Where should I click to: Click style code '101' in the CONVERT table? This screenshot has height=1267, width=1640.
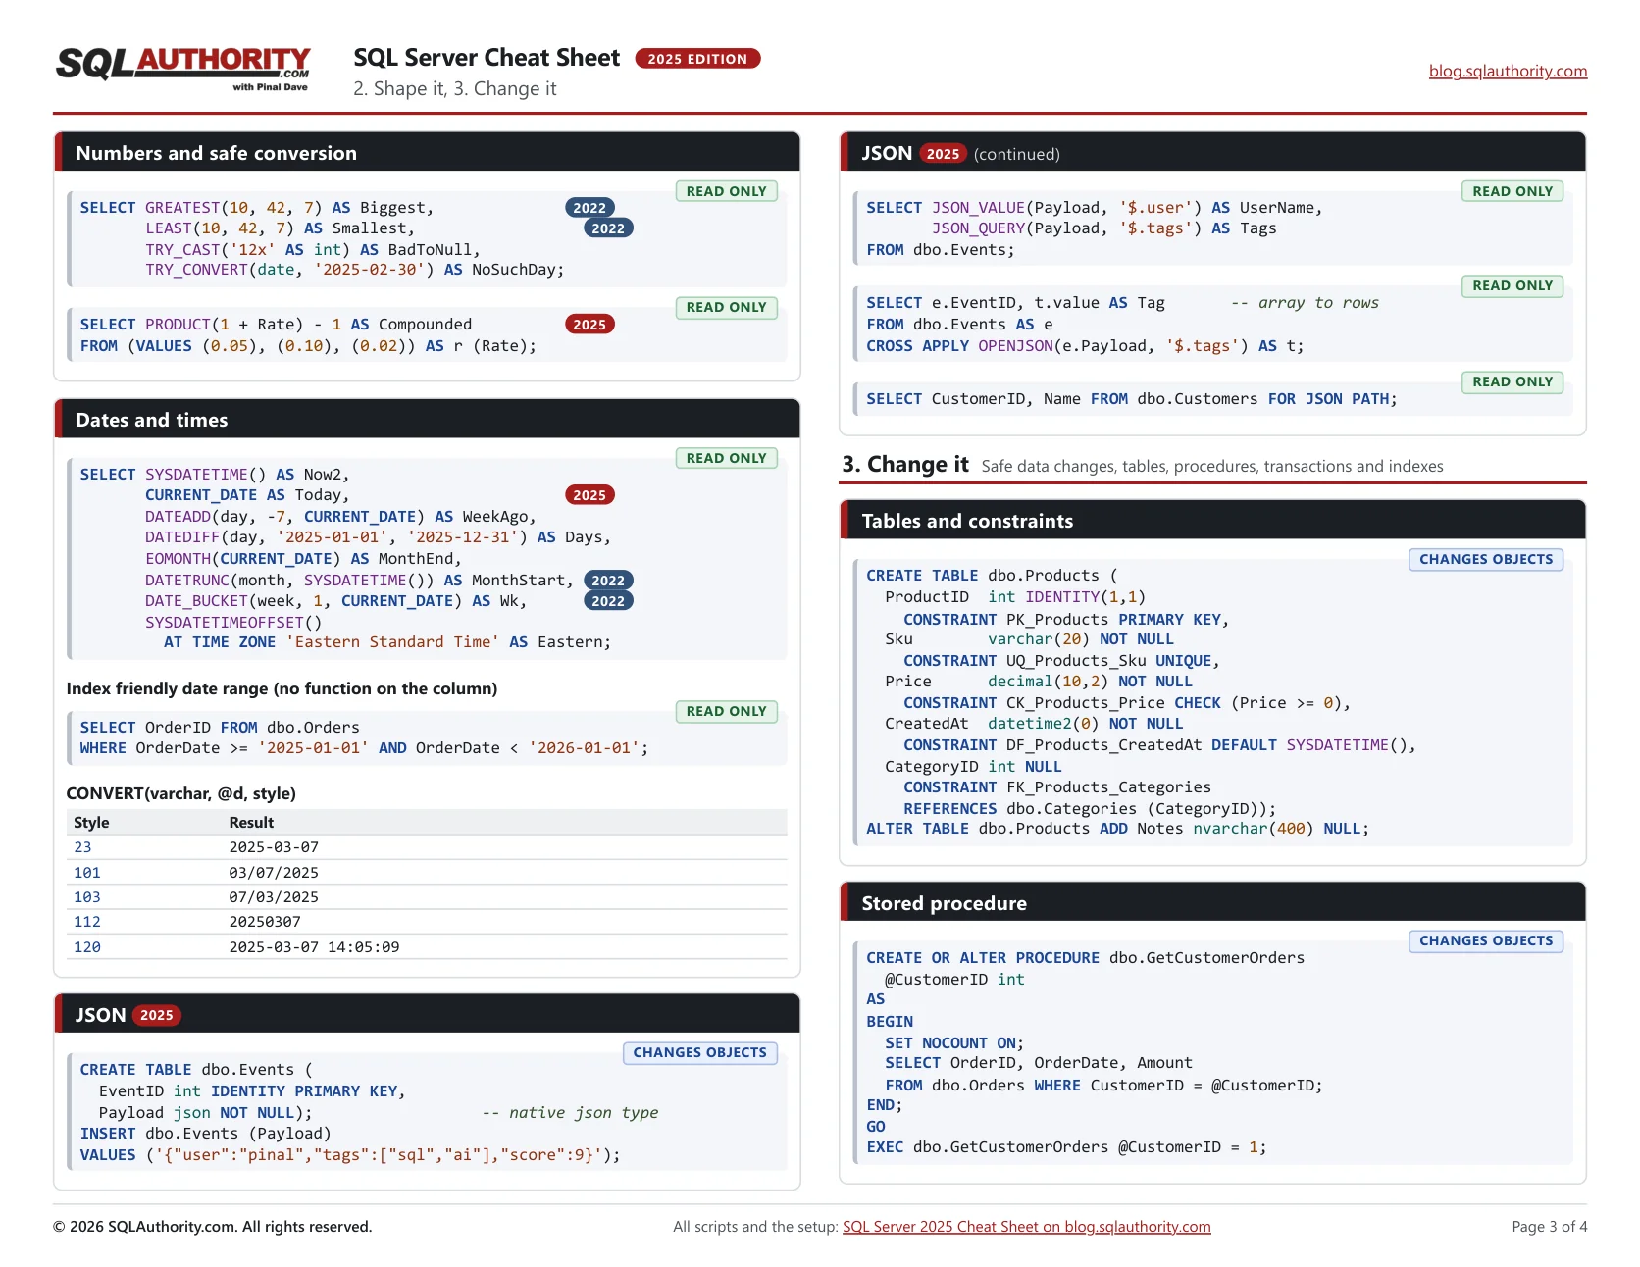pos(87,873)
